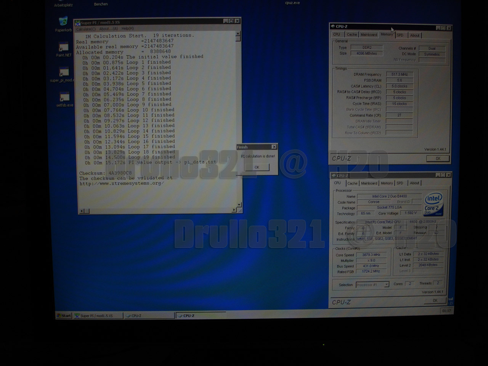
Task: Click OK in the Finish dialog
Action: tap(257, 167)
